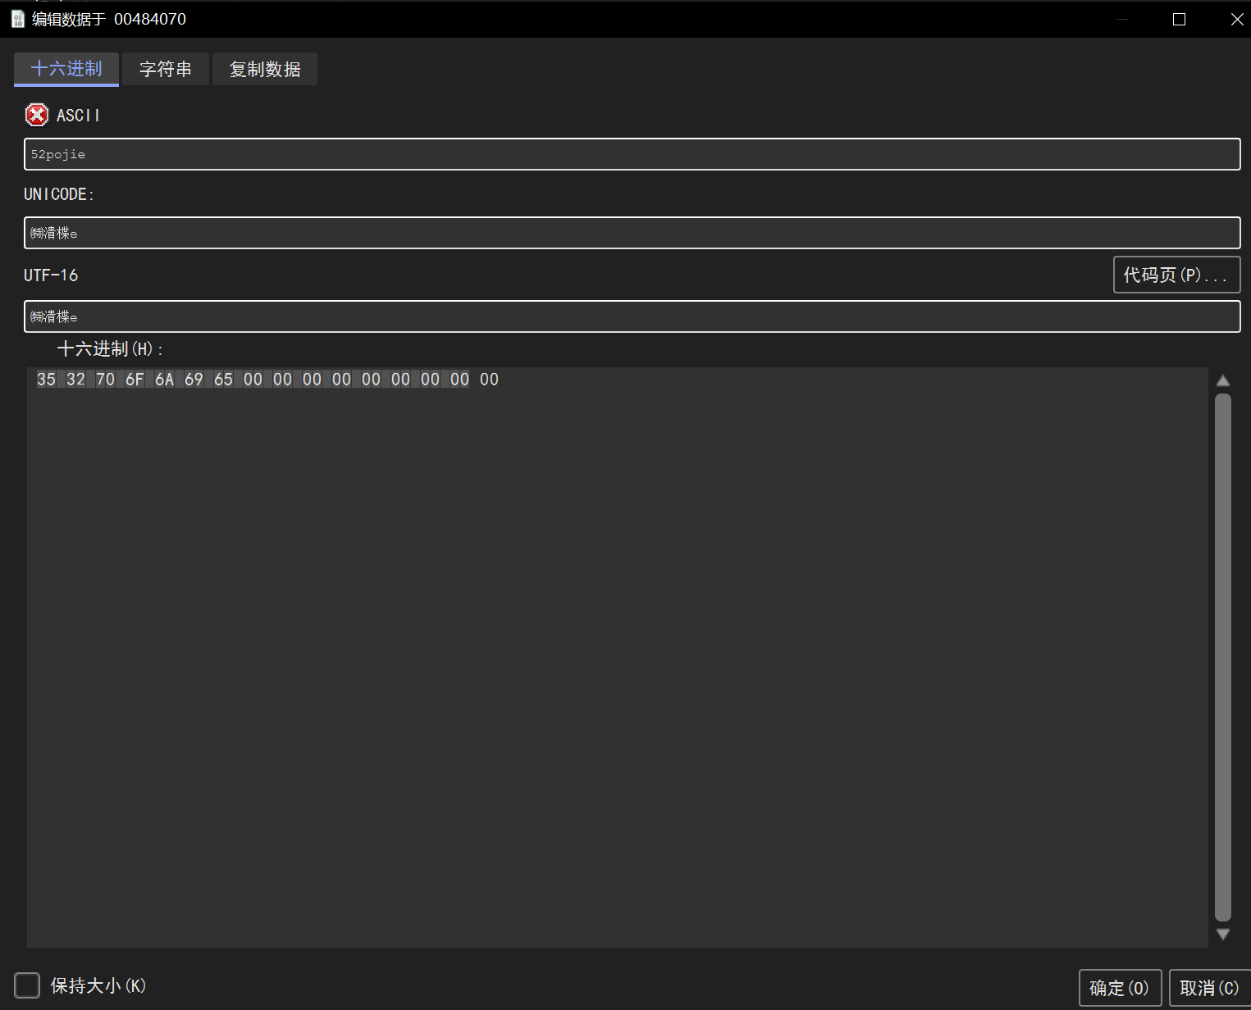Click the UTF-16 text input field
This screenshot has width=1251, height=1010.
[x=632, y=316]
